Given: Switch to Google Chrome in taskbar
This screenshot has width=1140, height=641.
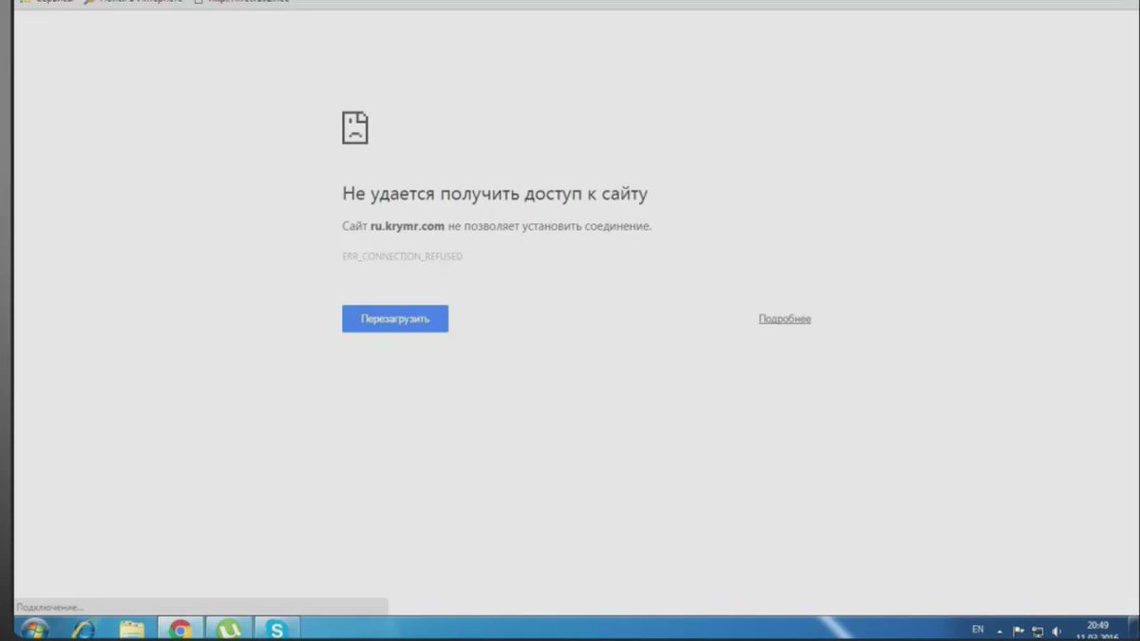Looking at the screenshot, I should pos(180,629).
